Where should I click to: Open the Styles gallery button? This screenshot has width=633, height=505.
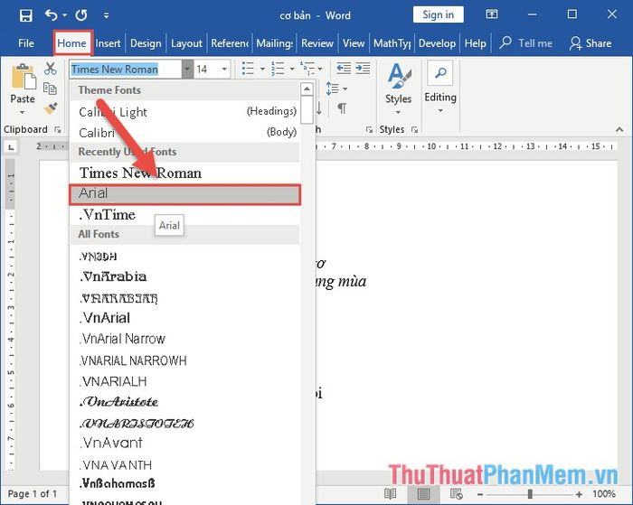(x=398, y=89)
